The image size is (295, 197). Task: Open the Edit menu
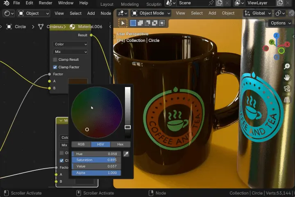(x=29, y=3)
